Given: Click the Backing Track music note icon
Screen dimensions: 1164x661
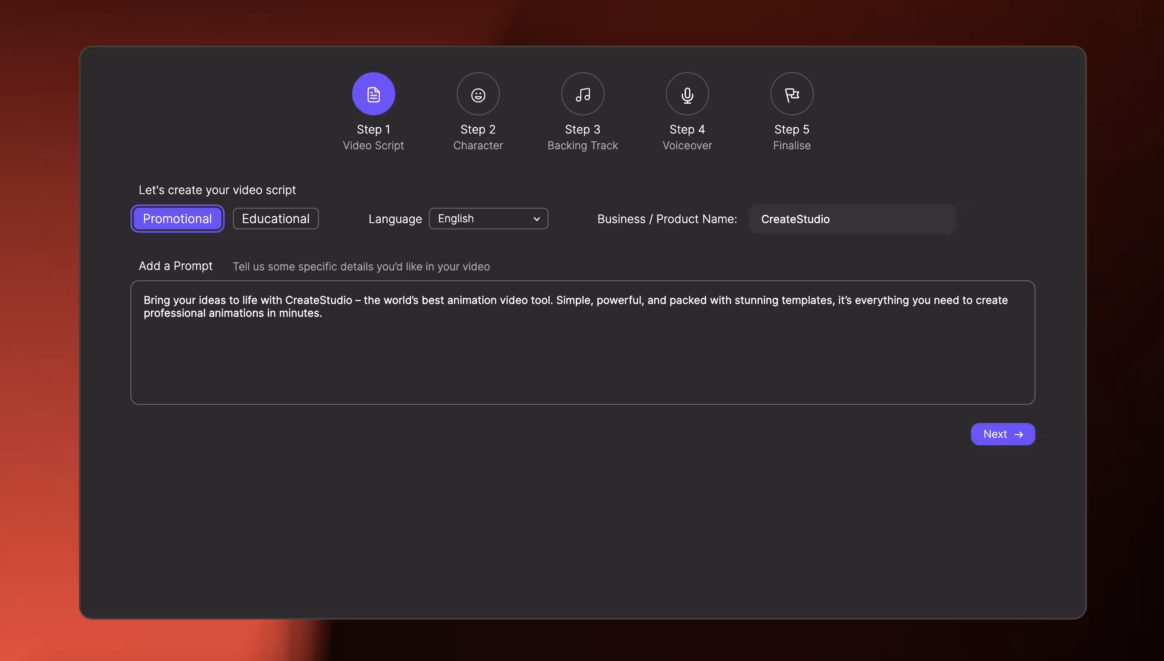Looking at the screenshot, I should pos(582,94).
